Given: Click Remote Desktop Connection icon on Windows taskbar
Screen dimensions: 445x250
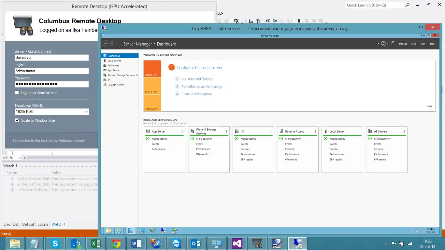Looking at the screenshot, I should 297,243.
